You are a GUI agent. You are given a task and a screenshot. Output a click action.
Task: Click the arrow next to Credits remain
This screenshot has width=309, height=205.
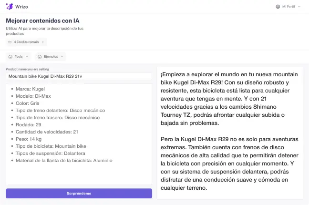click(42, 42)
